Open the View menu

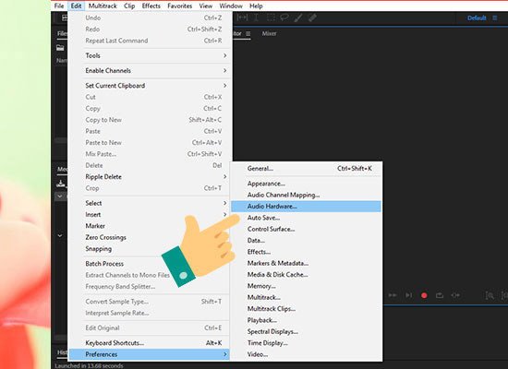coord(206,6)
